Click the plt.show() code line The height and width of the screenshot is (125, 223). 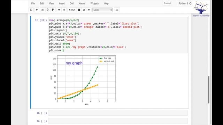pos(56,50)
